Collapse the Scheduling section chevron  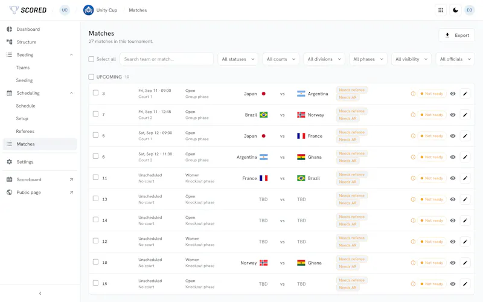[71, 93]
